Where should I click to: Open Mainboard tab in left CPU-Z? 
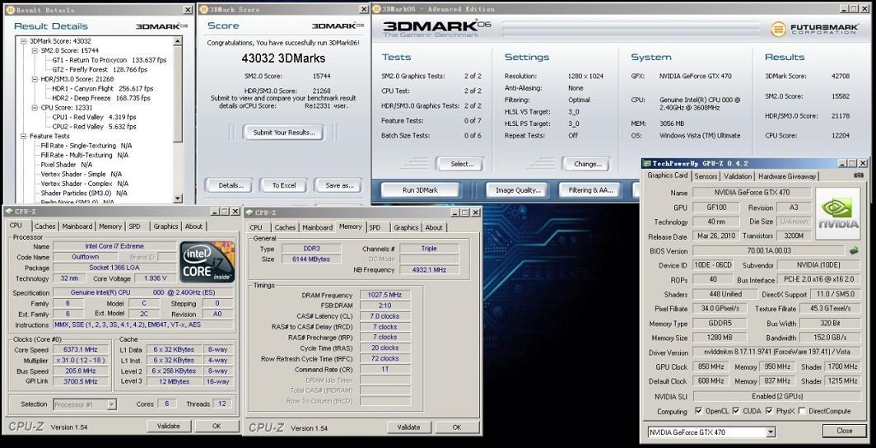77,226
